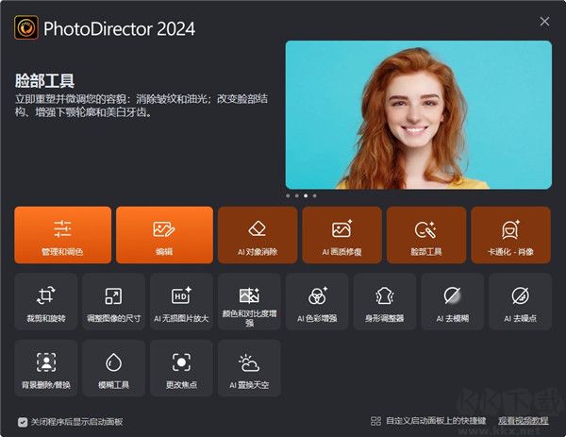Click the 观看视频教程 link

(524, 422)
